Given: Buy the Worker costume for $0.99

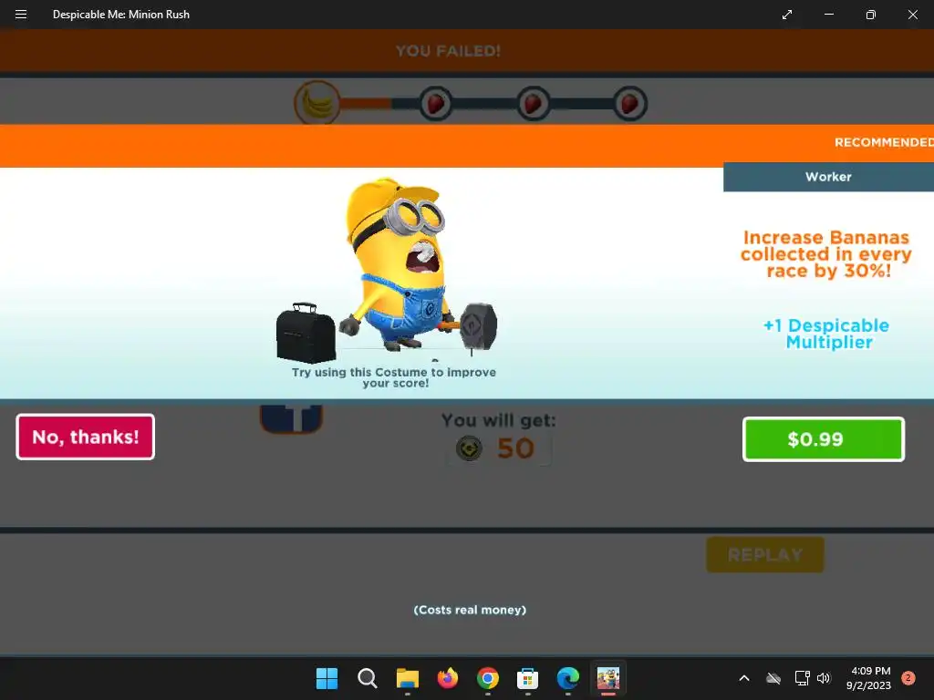Looking at the screenshot, I should pyautogui.click(x=824, y=439).
